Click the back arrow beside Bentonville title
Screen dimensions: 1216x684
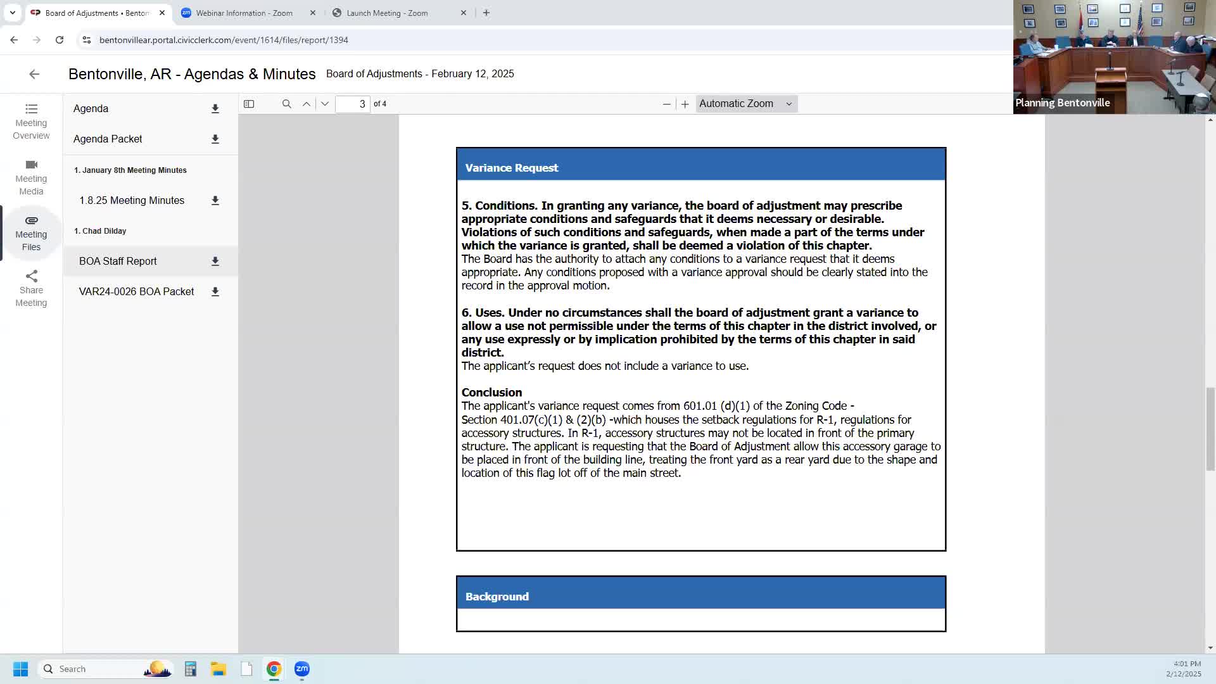pyautogui.click(x=34, y=74)
